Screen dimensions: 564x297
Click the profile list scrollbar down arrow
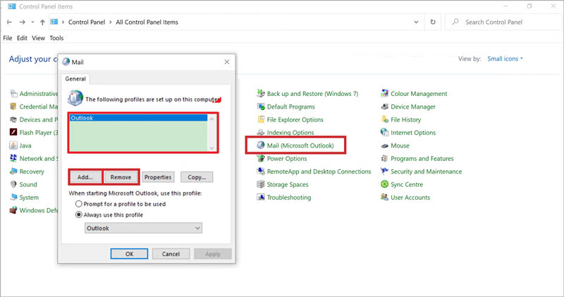click(x=212, y=147)
